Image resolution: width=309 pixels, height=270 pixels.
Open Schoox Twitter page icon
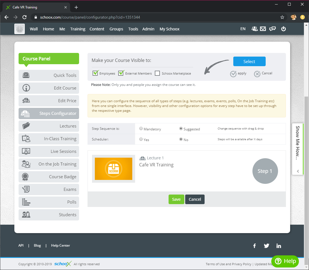tap(267, 246)
